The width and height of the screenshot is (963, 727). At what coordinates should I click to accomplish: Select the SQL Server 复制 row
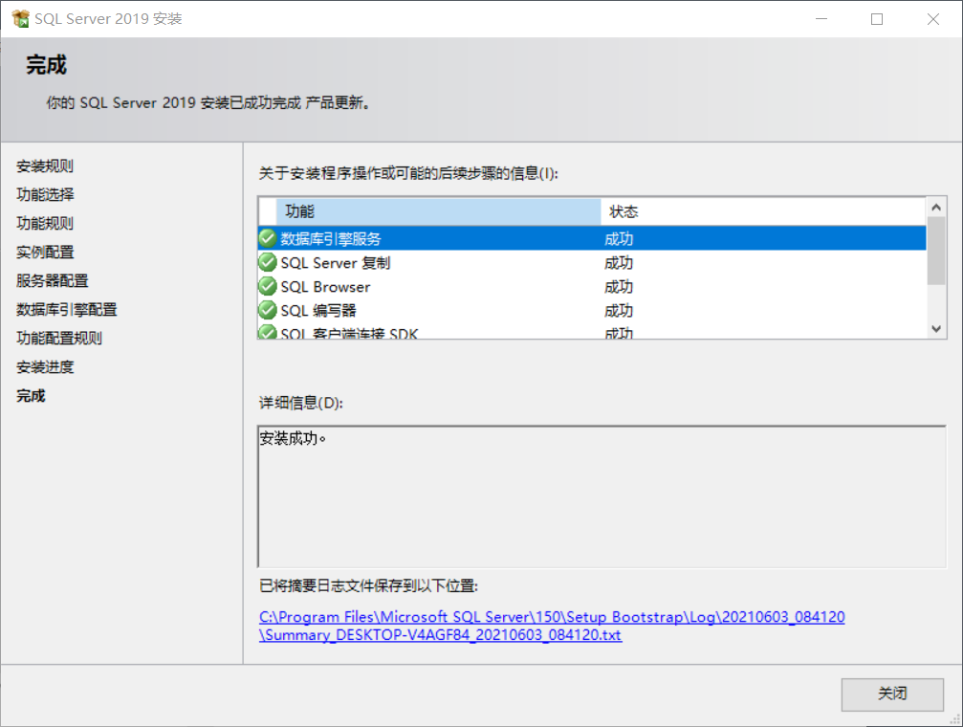click(592, 262)
